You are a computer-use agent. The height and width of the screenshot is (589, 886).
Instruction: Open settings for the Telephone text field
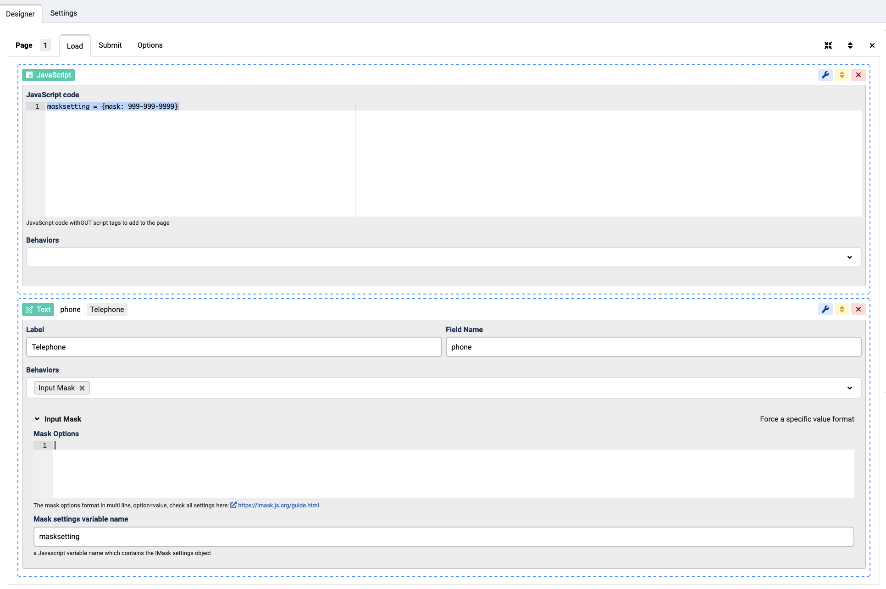click(x=826, y=309)
